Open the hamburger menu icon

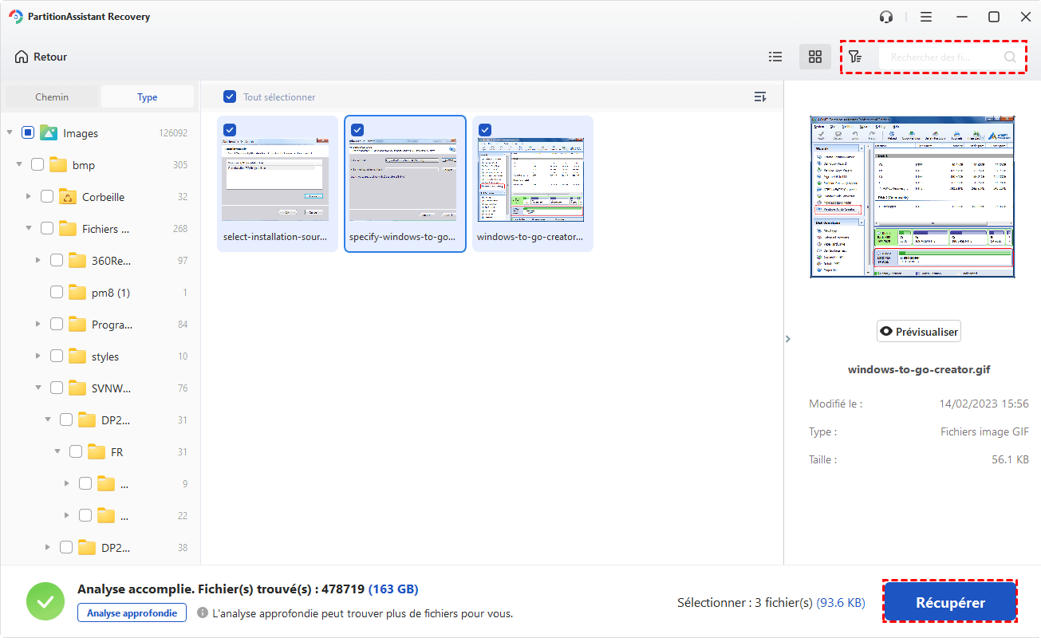[925, 17]
